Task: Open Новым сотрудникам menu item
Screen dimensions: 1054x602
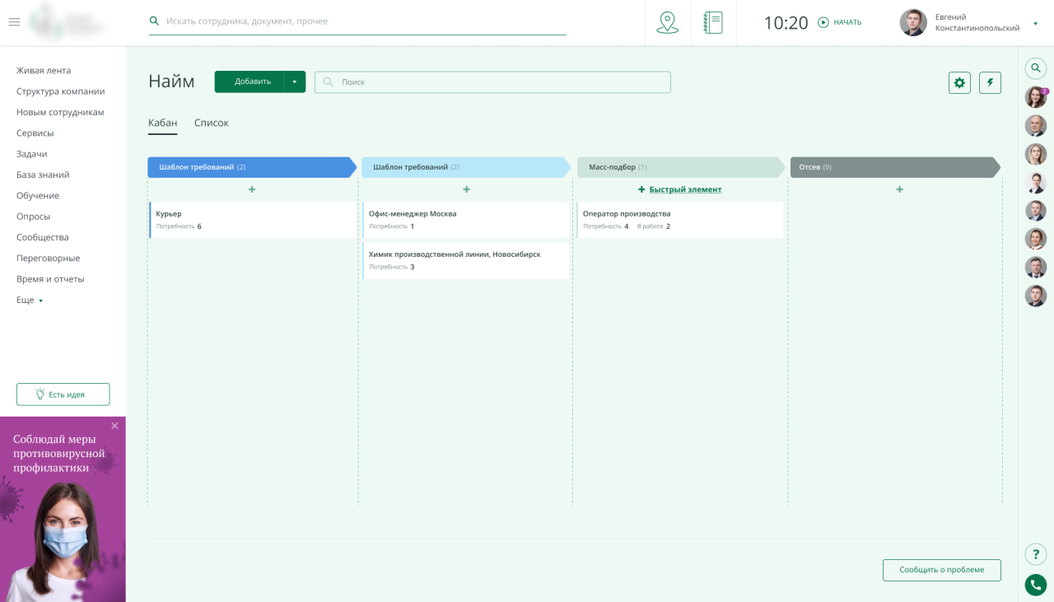Action: (x=60, y=112)
